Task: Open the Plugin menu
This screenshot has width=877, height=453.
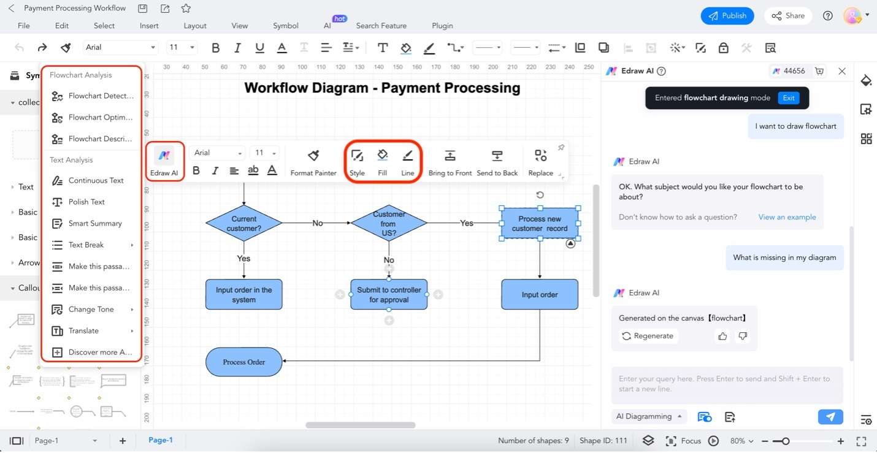Action: pyautogui.click(x=442, y=26)
